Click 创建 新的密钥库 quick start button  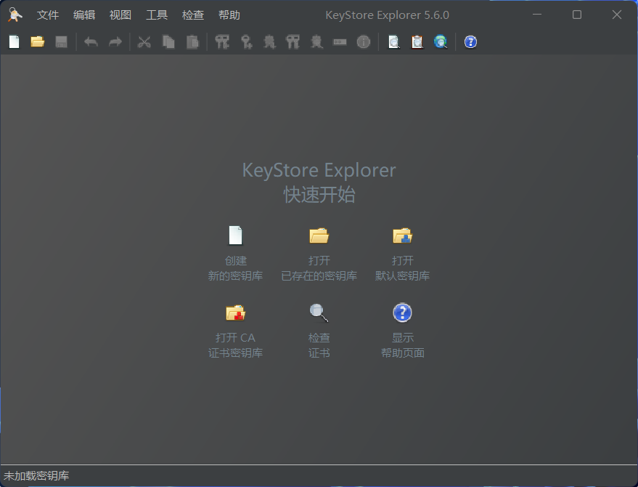point(235,236)
